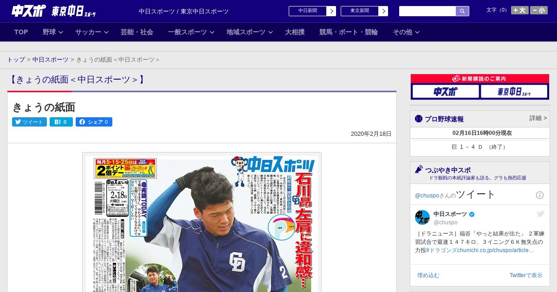Open #ドラゴンズ hashtag in tweet

441,250
